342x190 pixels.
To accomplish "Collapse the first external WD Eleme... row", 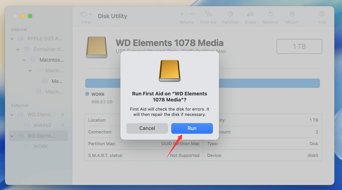I will tap(12, 115).
